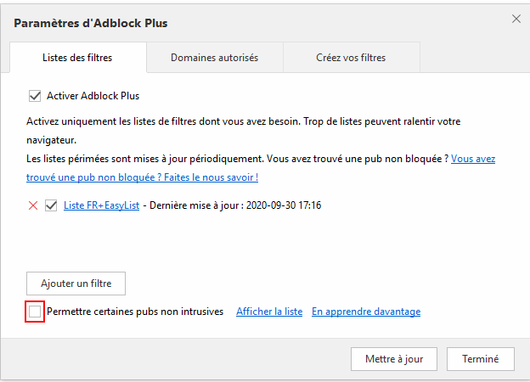Screen dimensions: 530x382
Task: Enable Permettre certaines pubs non intrusives checkbox
Action: coord(35,312)
